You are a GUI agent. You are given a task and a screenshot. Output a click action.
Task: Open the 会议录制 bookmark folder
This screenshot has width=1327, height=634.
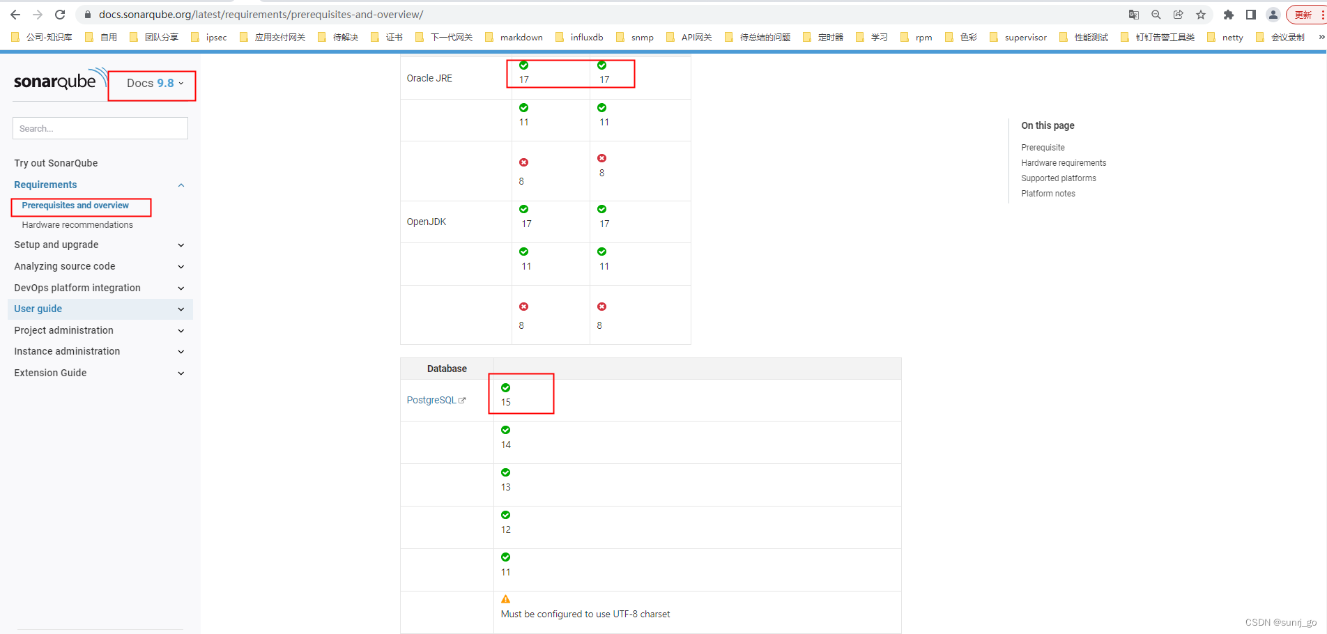click(1280, 38)
